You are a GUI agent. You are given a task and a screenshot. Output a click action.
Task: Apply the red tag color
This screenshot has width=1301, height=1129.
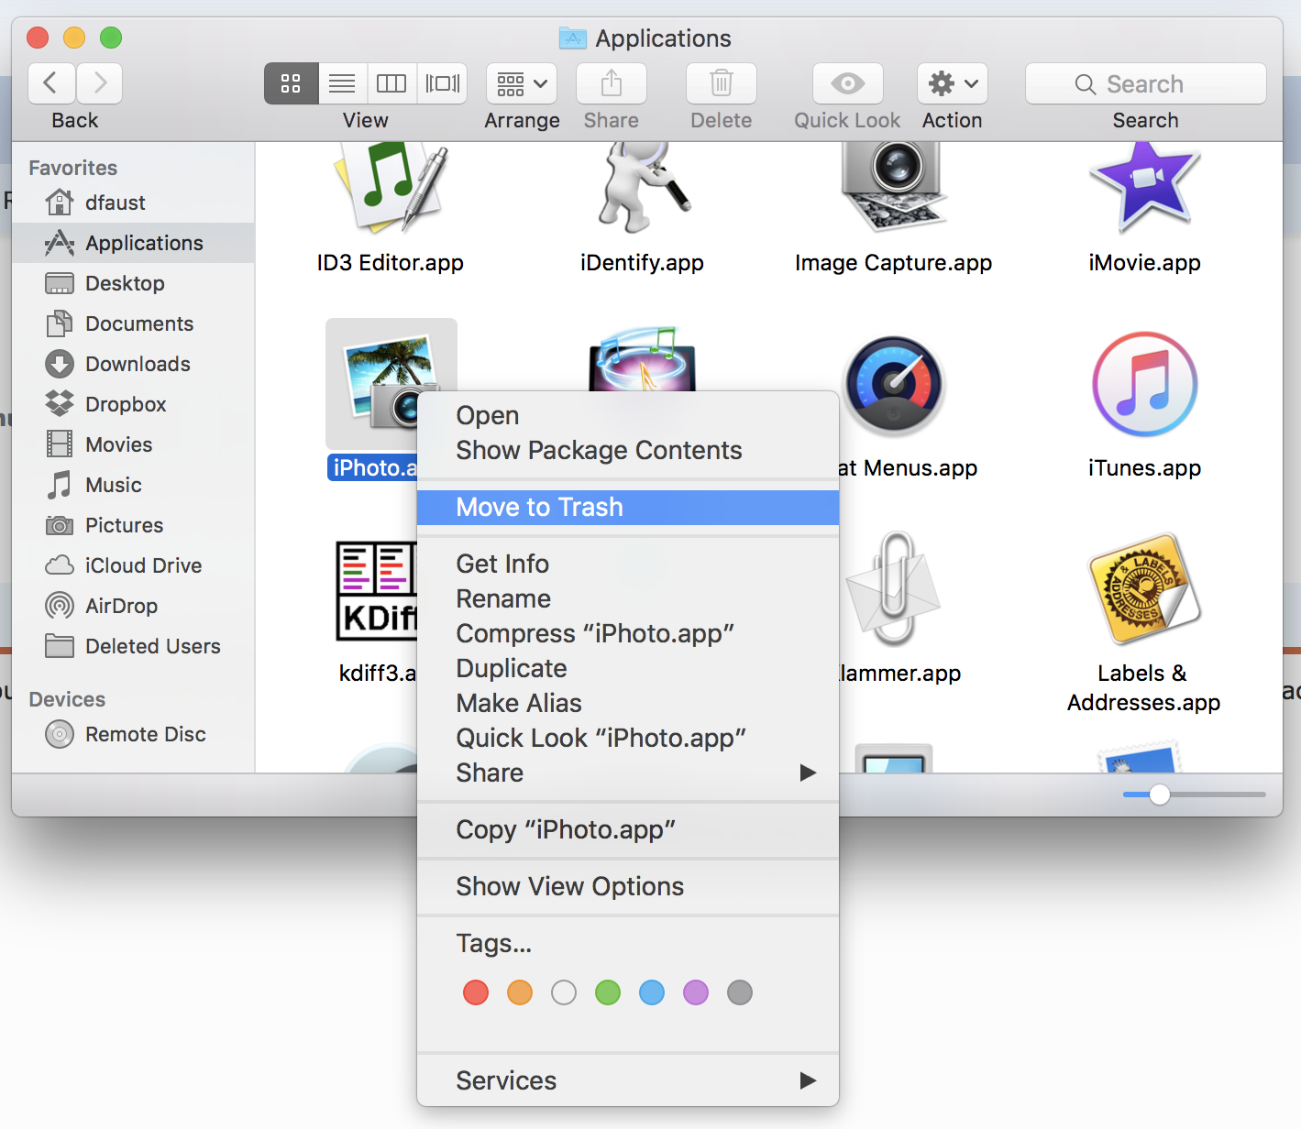[476, 992]
